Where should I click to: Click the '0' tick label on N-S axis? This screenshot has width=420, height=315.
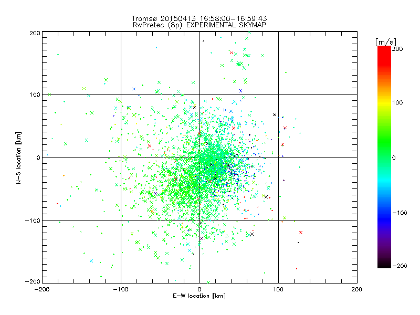[x=38, y=157]
